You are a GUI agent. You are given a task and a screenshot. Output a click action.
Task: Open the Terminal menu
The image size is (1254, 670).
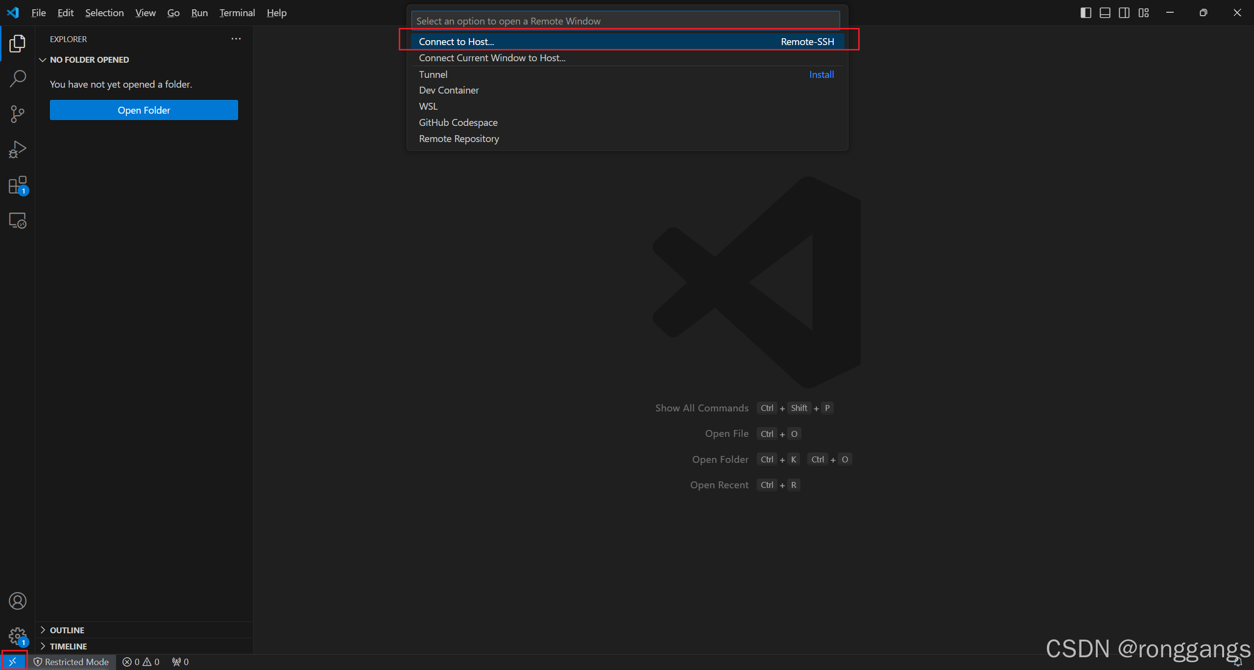[237, 13]
